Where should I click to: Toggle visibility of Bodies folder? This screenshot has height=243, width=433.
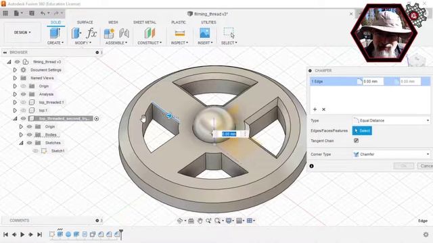[x=30, y=135]
